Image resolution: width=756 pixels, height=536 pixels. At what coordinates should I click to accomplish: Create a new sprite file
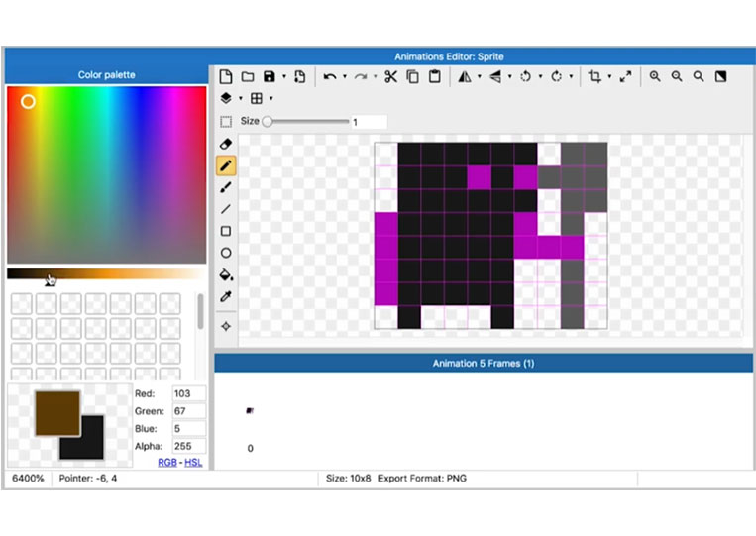(226, 76)
